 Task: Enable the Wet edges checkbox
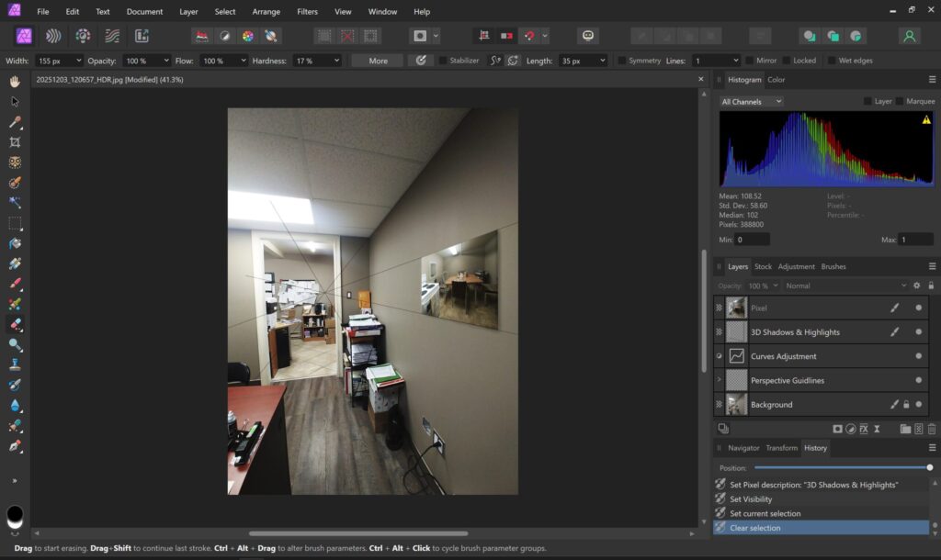pos(832,61)
